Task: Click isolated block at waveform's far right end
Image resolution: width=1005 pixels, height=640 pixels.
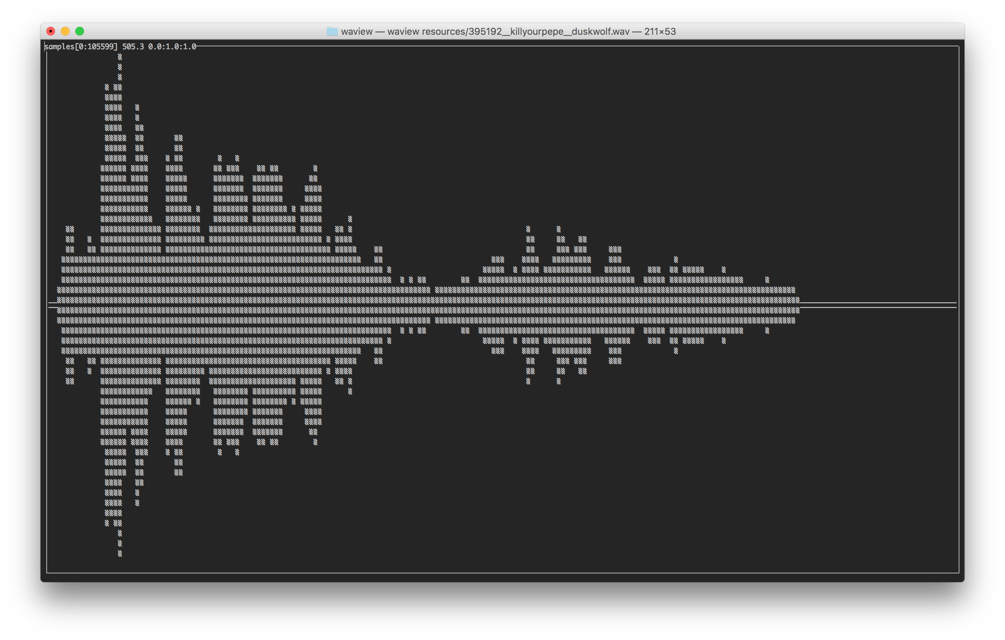Action: [x=767, y=279]
